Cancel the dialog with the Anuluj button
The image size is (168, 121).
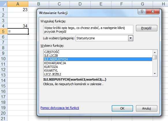[146, 108]
